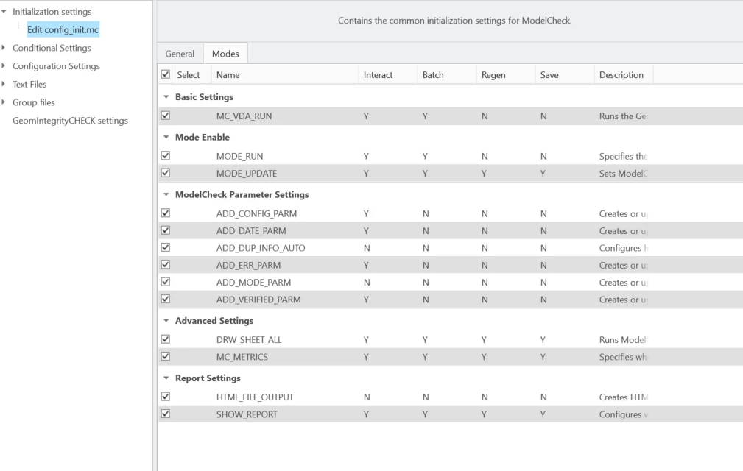
Task: Expand the Group files tree node
Action: (x=4, y=102)
